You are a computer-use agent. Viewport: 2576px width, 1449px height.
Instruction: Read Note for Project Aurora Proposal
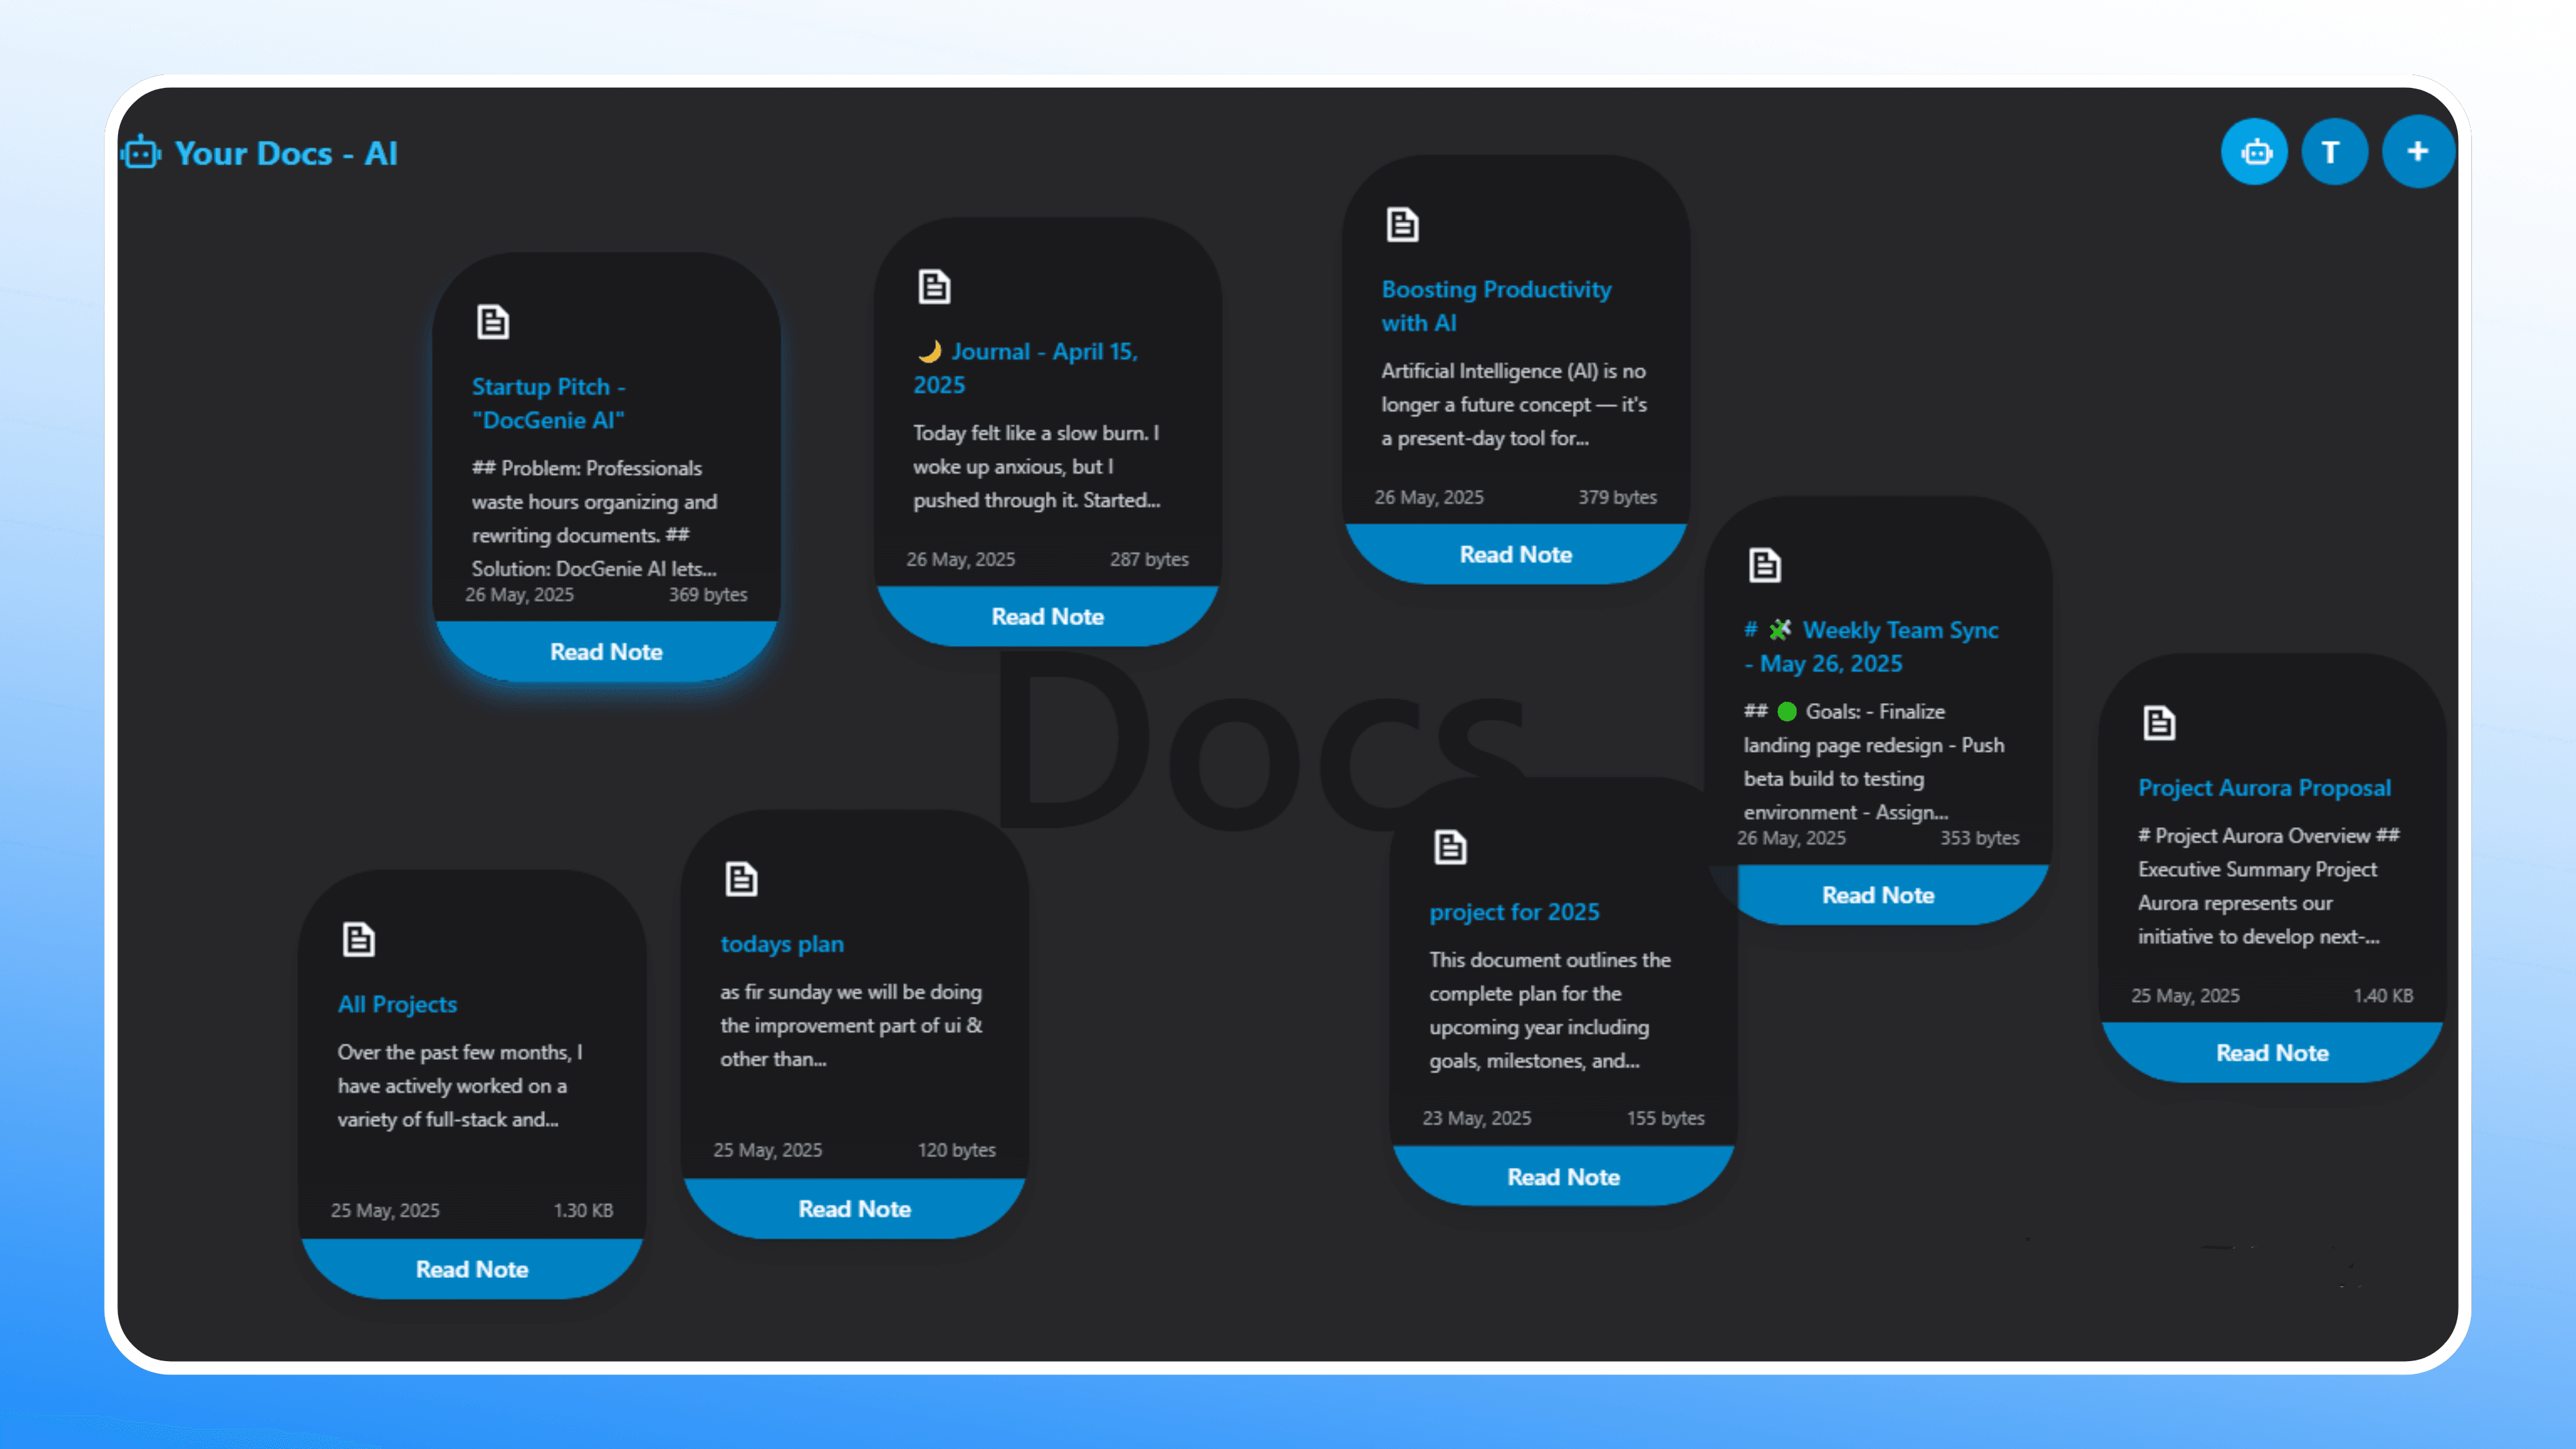(x=2272, y=1052)
